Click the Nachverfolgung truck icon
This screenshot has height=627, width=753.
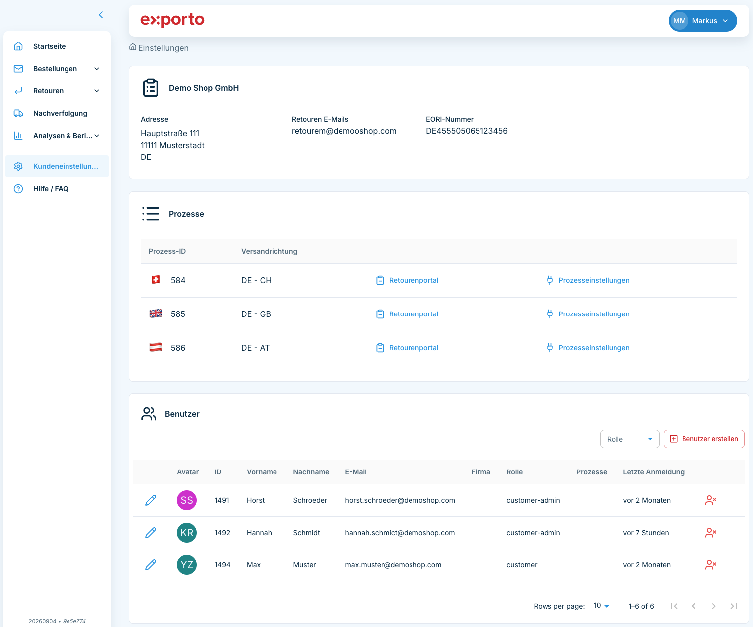point(18,113)
